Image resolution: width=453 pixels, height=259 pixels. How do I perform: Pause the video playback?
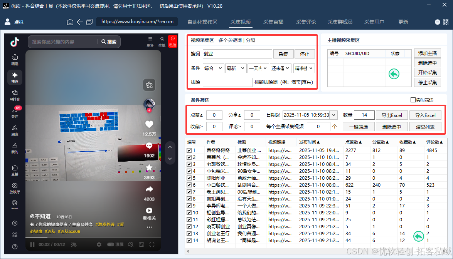coord(32,245)
